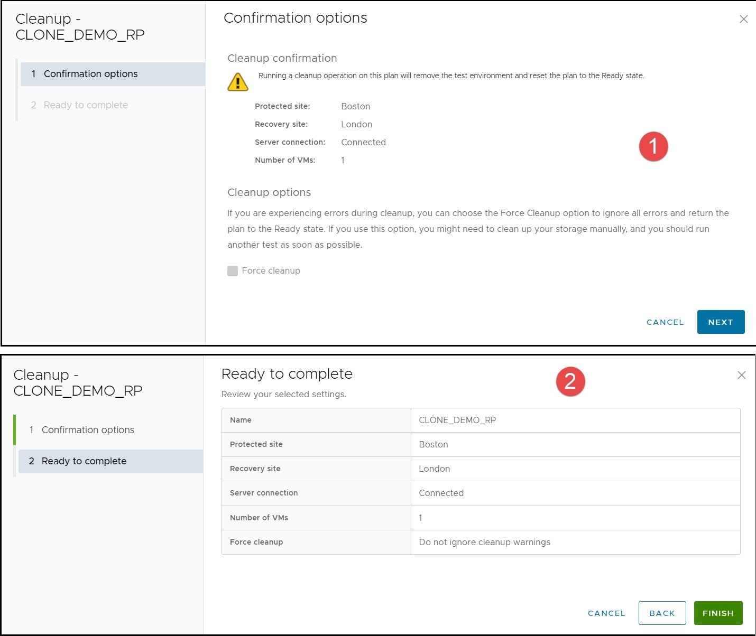This screenshot has width=756, height=636.
Task: Click the 'Boston' summary table cell
Action: (575, 444)
